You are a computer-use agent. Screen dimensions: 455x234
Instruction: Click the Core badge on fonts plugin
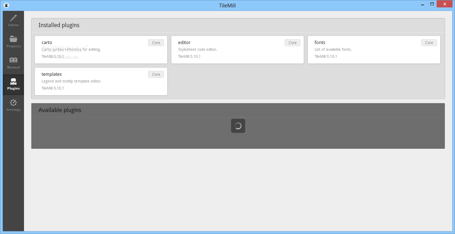429,43
